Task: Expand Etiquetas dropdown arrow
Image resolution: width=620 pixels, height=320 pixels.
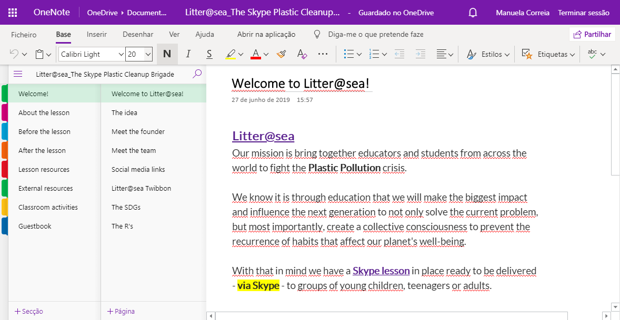Action: pos(572,55)
